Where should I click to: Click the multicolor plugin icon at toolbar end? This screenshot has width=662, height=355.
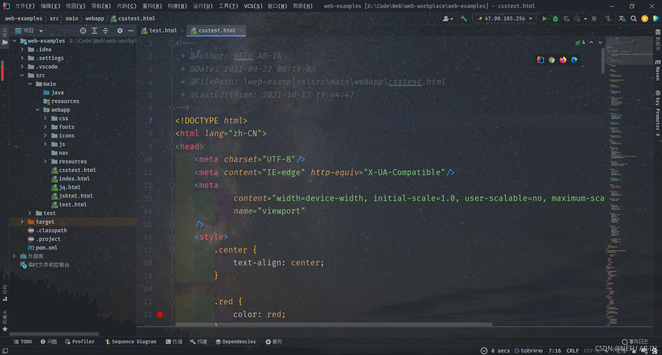pos(656,19)
